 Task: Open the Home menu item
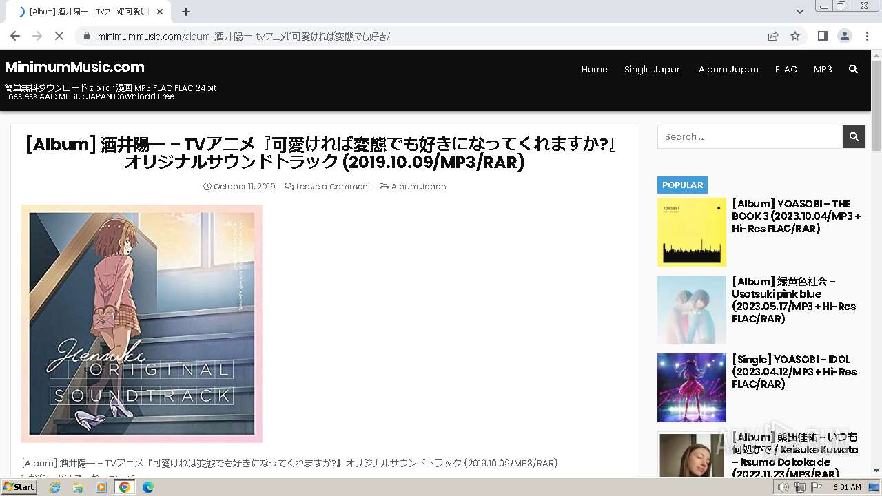click(595, 69)
